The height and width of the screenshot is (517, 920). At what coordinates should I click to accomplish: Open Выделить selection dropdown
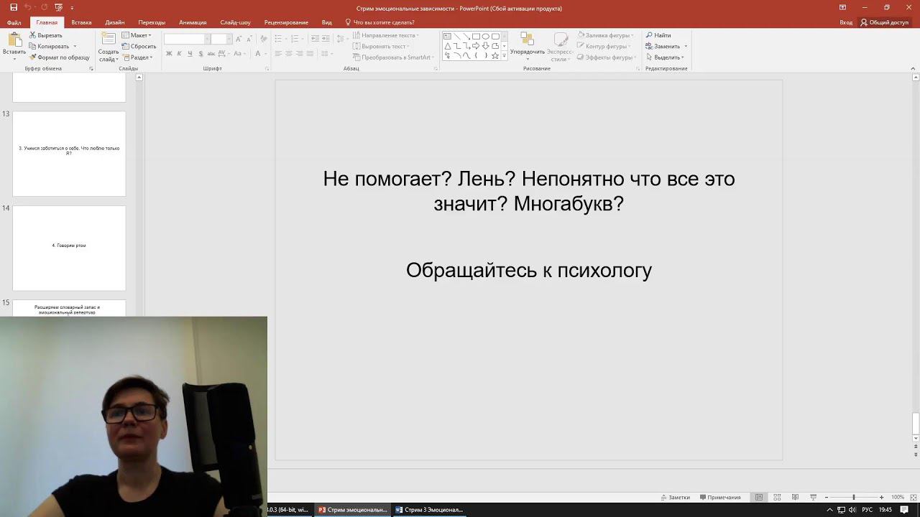[x=665, y=57]
